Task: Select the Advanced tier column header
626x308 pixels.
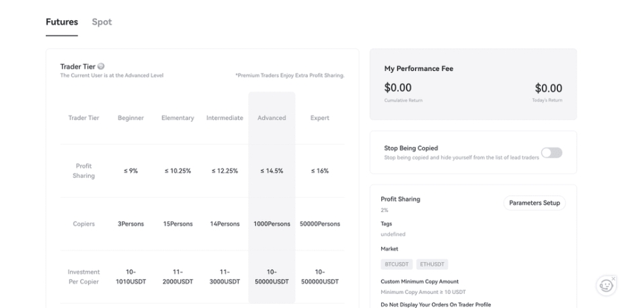Action: click(x=272, y=118)
